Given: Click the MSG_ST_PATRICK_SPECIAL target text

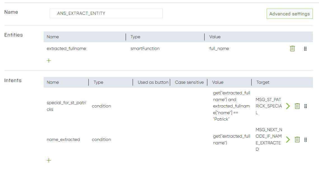Looking at the screenshot, I should point(269,106).
